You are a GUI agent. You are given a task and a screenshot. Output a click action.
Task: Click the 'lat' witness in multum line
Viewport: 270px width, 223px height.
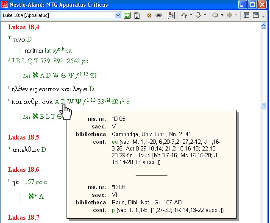[48, 50]
